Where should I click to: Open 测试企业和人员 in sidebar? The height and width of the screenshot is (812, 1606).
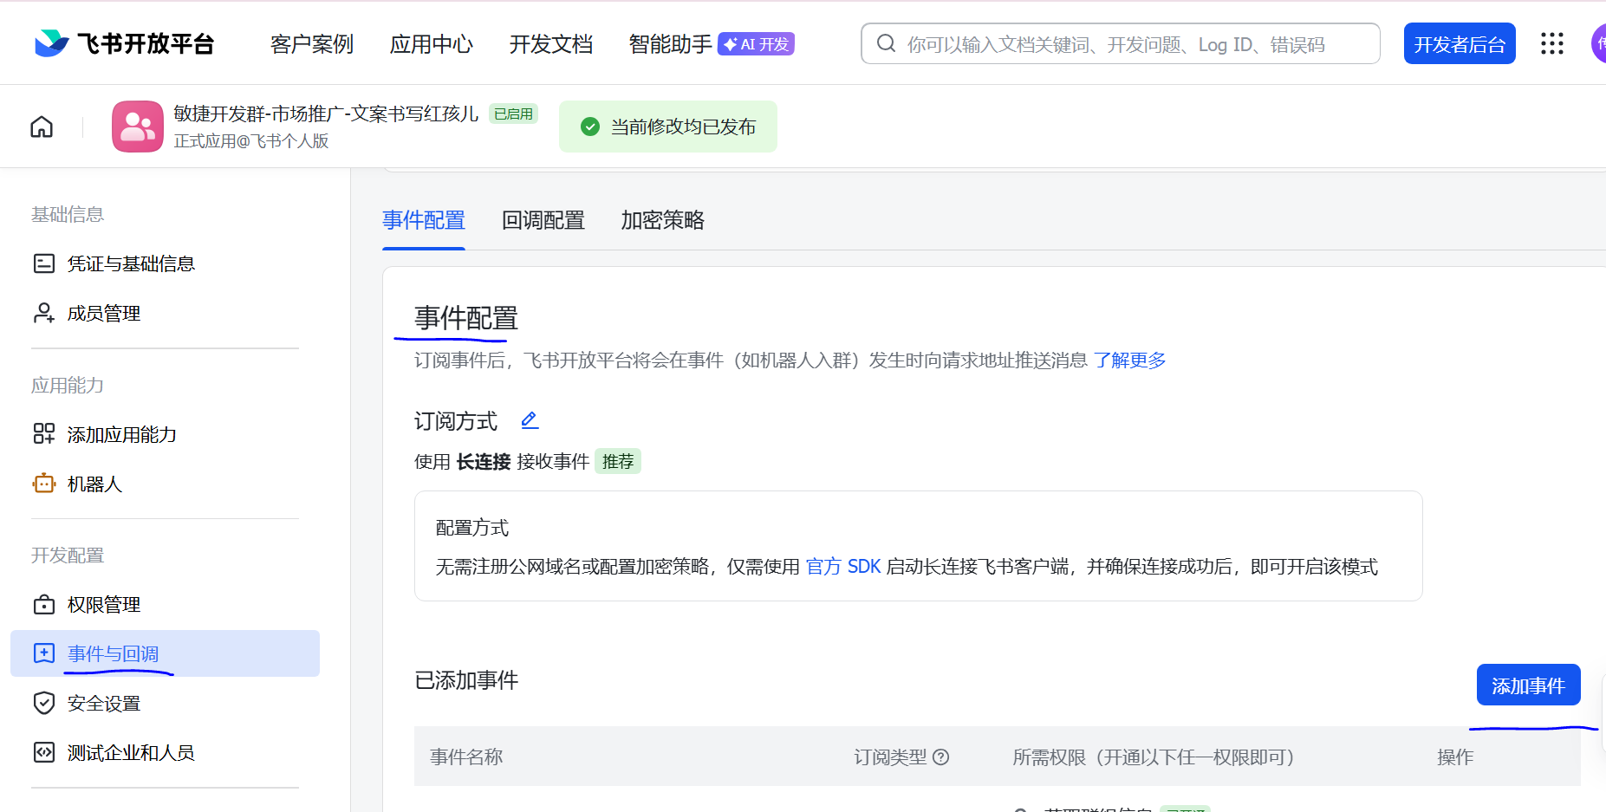(x=131, y=752)
